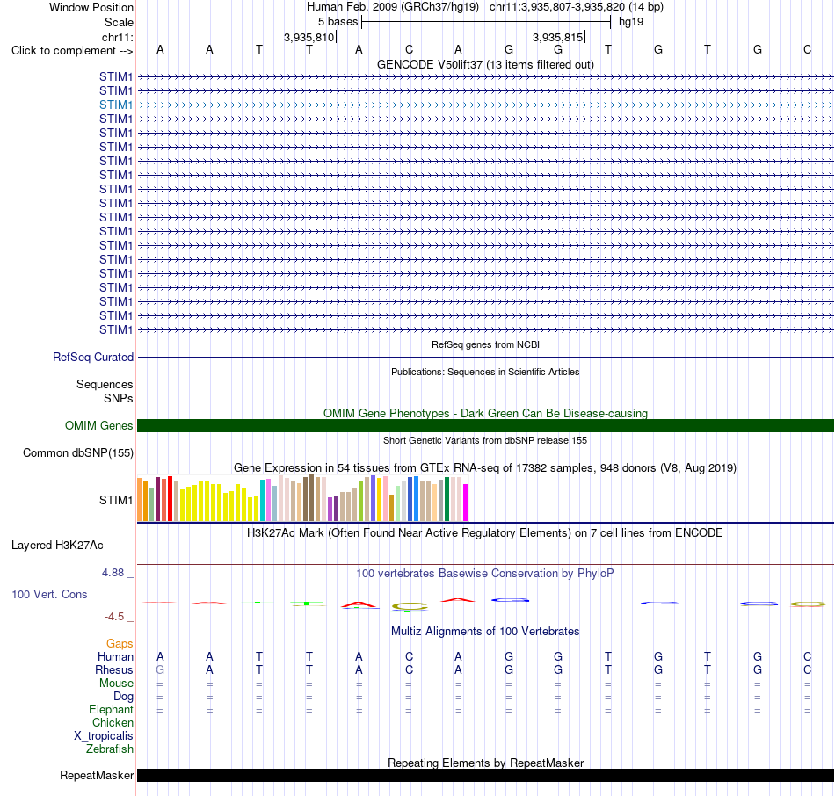This screenshot has width=835, height=796.
Task: Open the RefSeq Curated track label
Action: [x=92, y=358]
